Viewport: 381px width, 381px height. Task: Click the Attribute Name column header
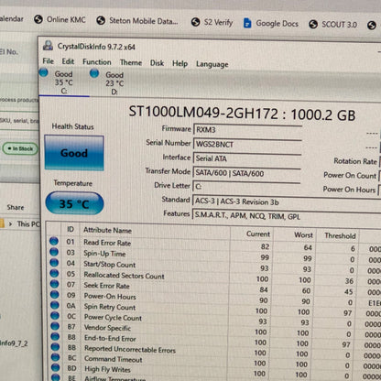107,230
